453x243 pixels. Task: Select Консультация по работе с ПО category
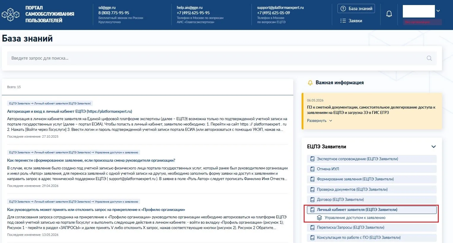[372, 238]
